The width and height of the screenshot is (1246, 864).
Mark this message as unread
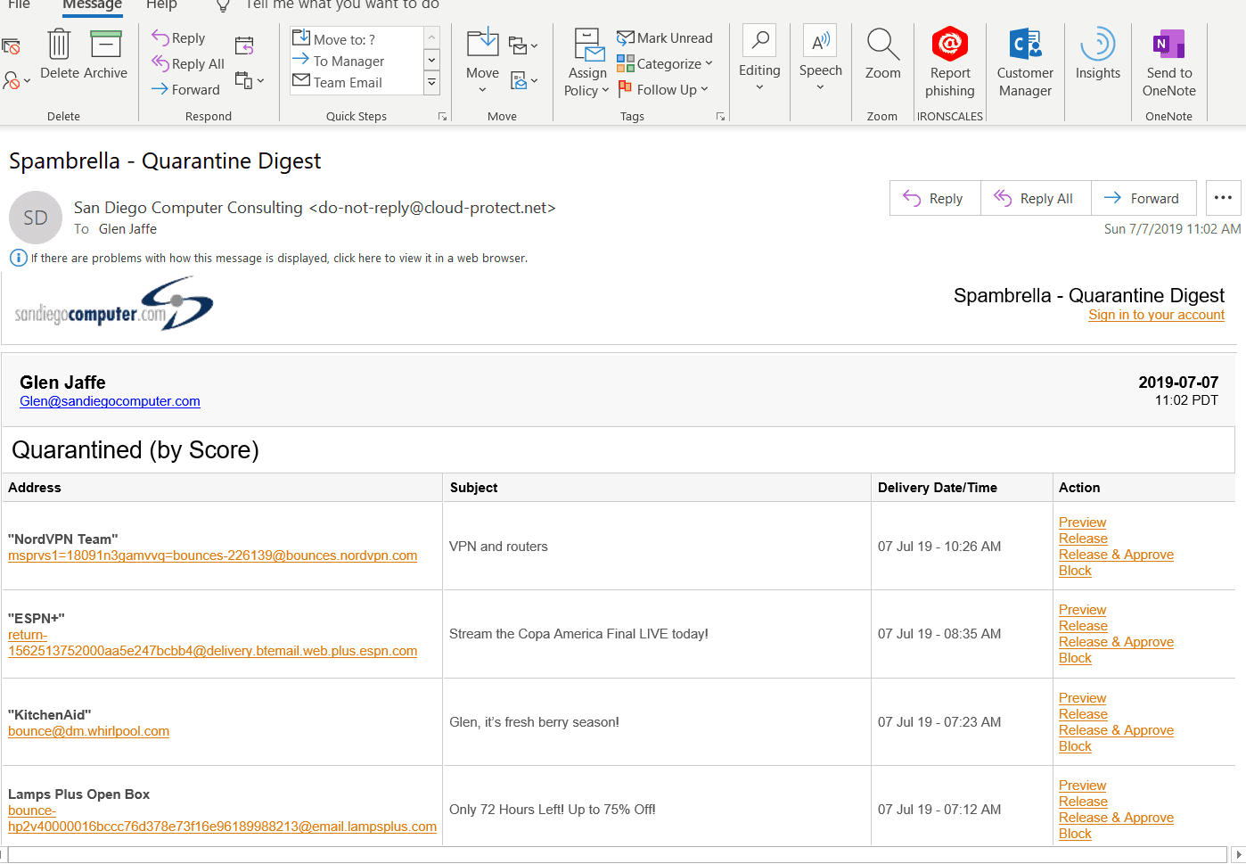pyautogui.click(x=665, y=37)
